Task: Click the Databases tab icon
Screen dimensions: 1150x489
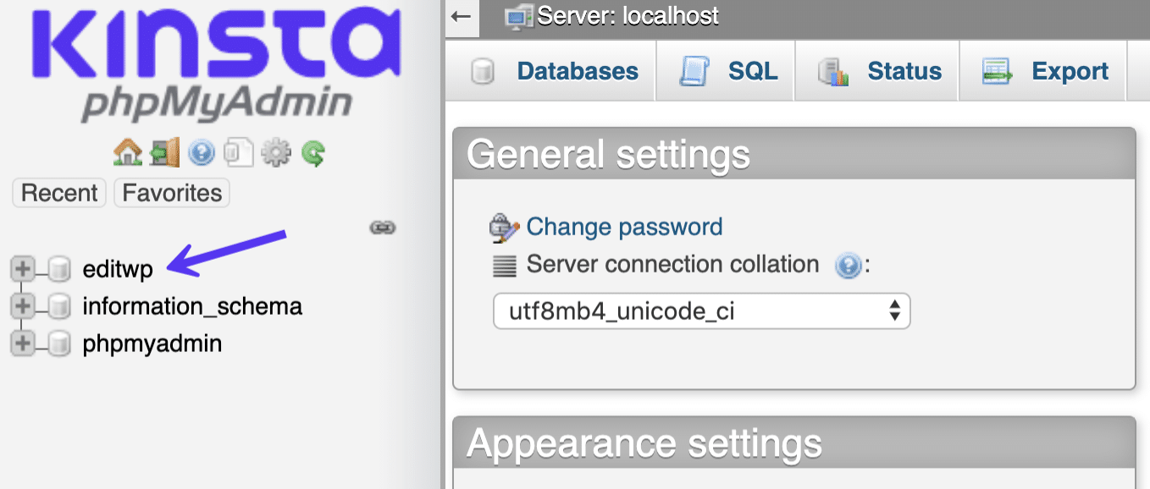Action: tap(483, 71)
